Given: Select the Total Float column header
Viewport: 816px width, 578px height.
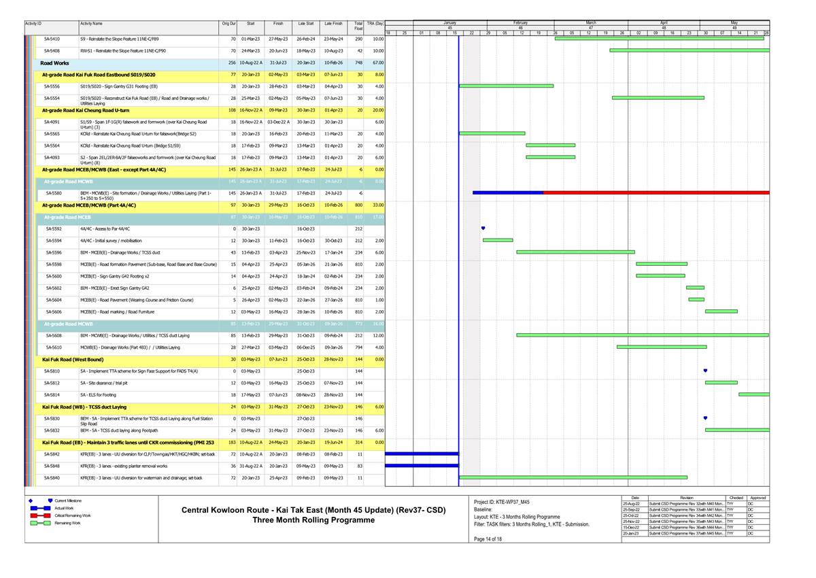Looking at the screenshot, I should tap(358, 26).
